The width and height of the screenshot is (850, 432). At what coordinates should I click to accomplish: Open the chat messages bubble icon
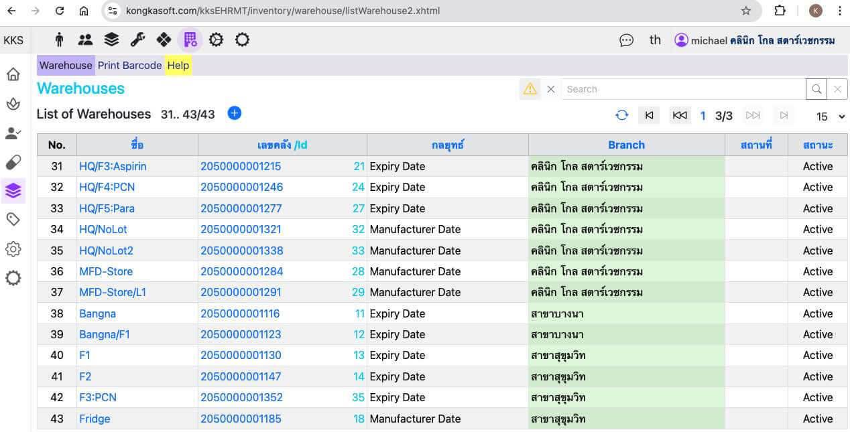(x=626, y=40)
